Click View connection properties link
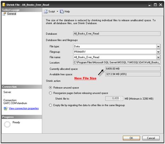This screenshot has width=165, height=144. click(24, 108)
